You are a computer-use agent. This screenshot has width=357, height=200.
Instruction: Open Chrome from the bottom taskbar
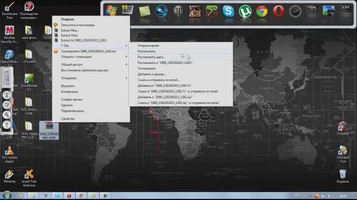pyautogui.click(x=81, y=196)
